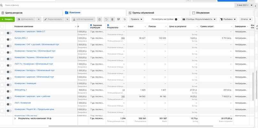The image size is (258, 128).
Task: Click the export/preview icon after trash can
Action: 119,19
